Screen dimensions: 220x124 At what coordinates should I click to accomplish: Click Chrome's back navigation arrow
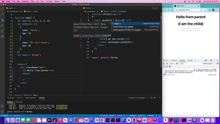165,10
